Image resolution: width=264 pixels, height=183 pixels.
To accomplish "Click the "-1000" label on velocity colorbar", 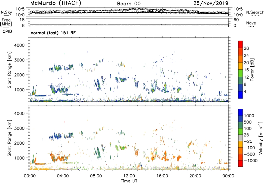I will point(251,161).
